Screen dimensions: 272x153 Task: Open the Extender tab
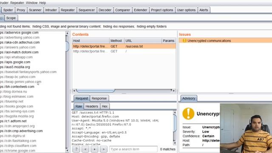click(141, 10)
